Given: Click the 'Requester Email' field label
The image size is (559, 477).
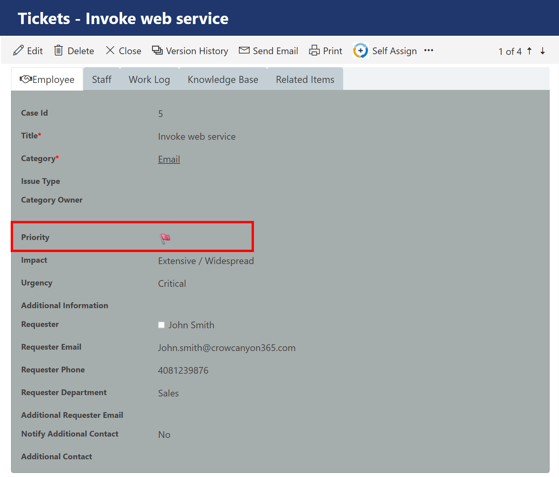Looking at the screenshot, I should (x=51, y=347).
